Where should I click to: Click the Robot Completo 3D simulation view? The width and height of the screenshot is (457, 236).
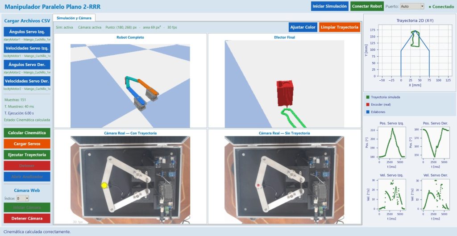[x=130, y=86]
